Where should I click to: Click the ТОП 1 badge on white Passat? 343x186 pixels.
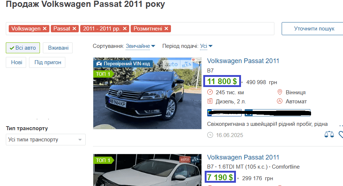[102, 160]
